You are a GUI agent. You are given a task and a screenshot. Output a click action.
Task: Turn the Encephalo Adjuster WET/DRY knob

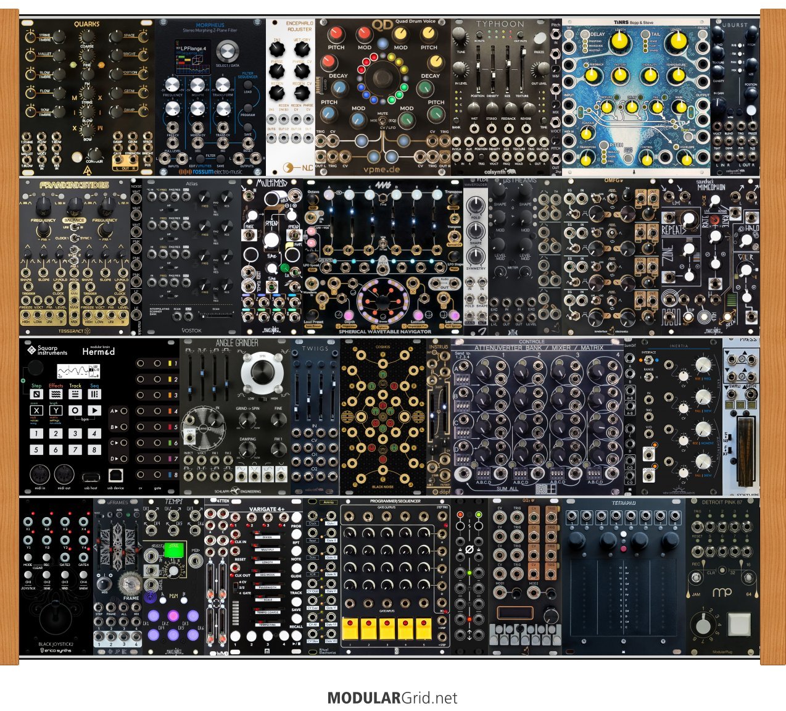tap(302, 51)
